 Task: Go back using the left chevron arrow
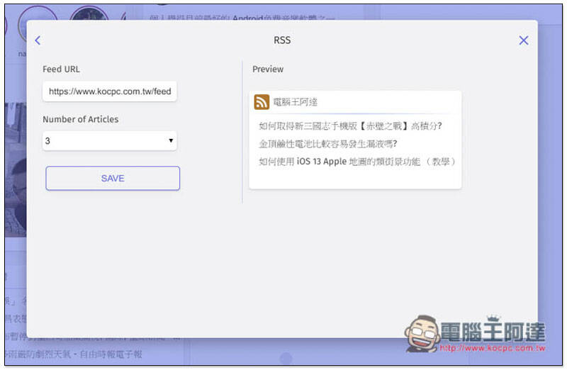(38, 40)
